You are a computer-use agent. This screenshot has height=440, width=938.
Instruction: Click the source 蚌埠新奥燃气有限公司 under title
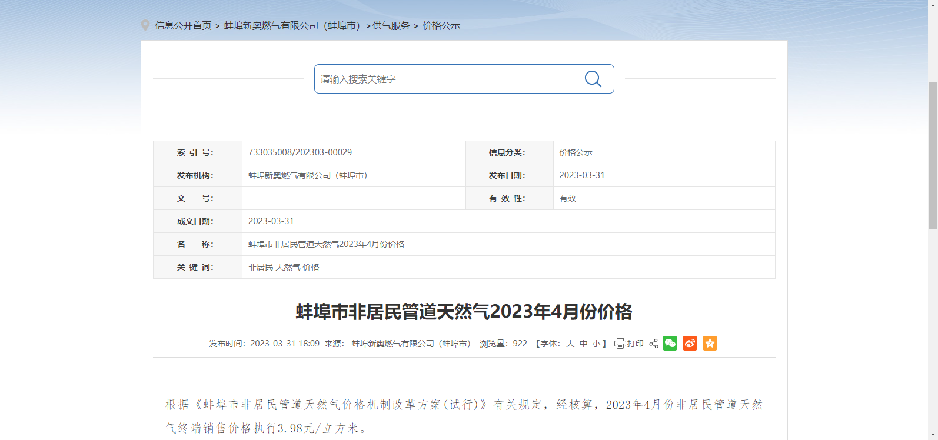point(412,344)
